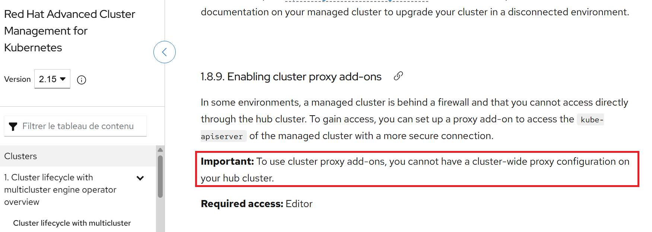
Task: Collapse the Cluster lifecycle section chevron
Action: click(140, 178)
